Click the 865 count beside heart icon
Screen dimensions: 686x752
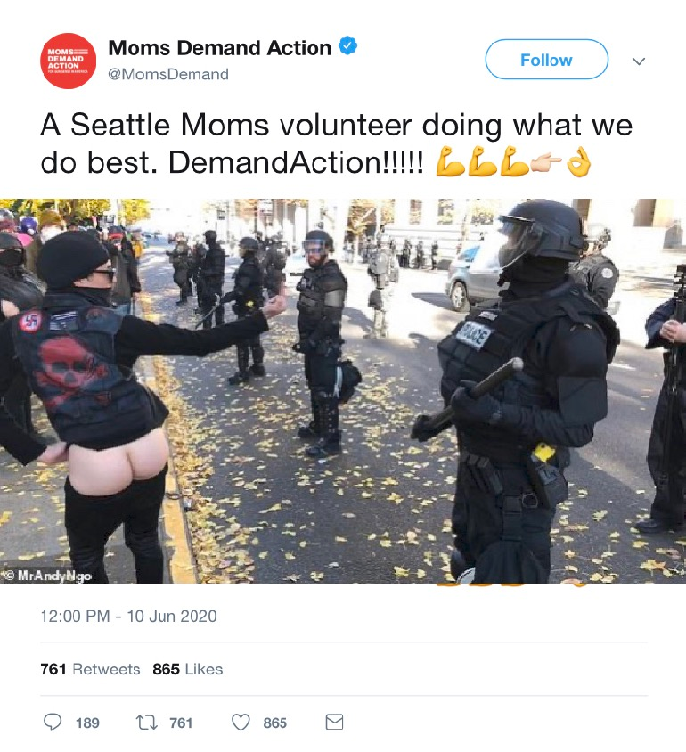[274, 723]
